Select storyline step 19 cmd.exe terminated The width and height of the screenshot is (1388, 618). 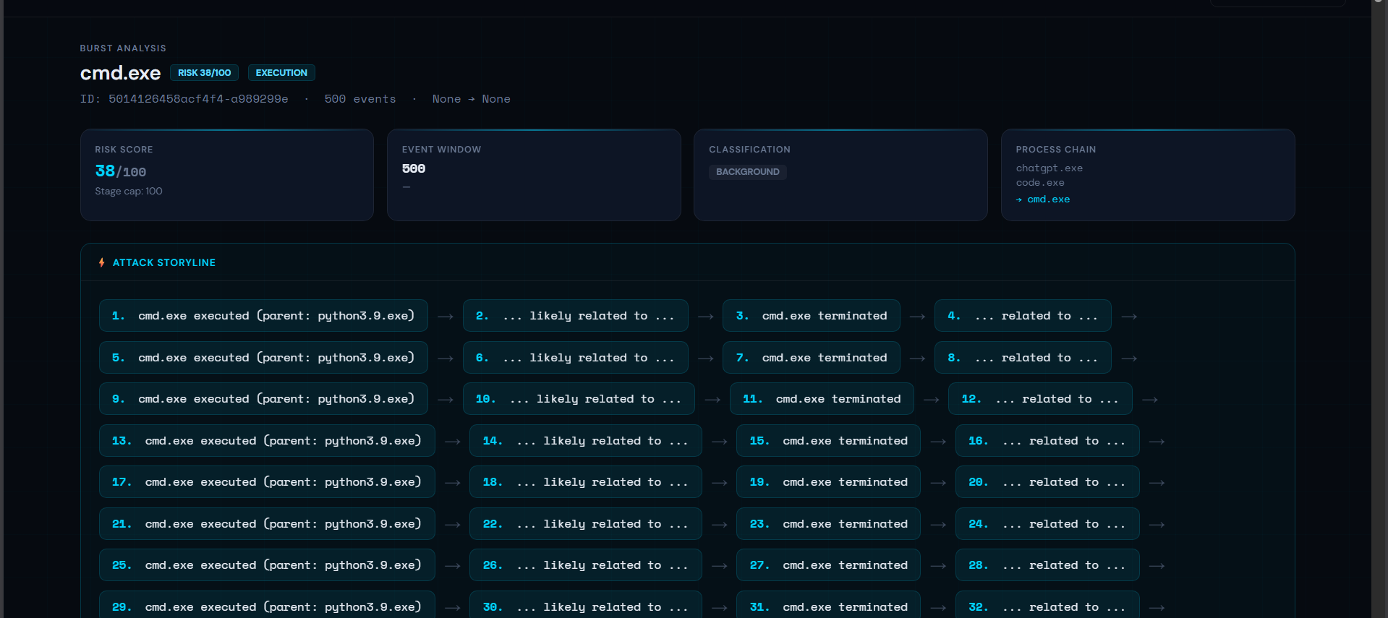pos(828,482)
